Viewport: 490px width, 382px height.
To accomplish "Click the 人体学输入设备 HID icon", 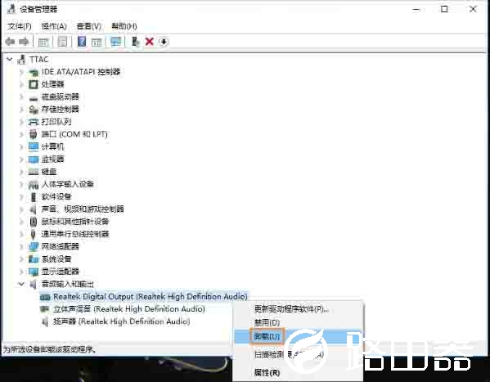I will [33, 184].
